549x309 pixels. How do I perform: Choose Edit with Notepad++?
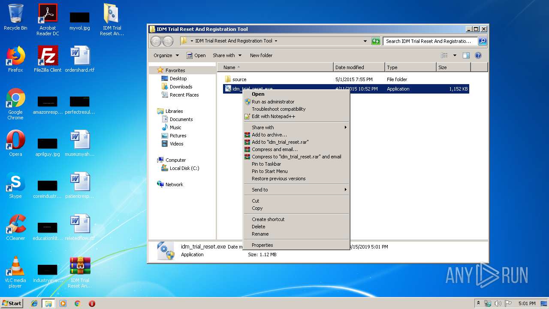pos(296,116)
